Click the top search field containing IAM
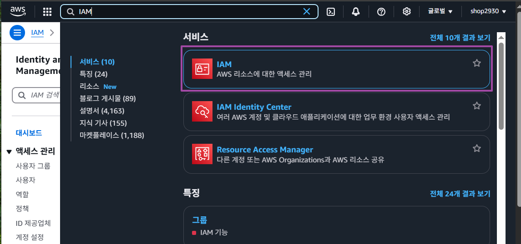 189,12
